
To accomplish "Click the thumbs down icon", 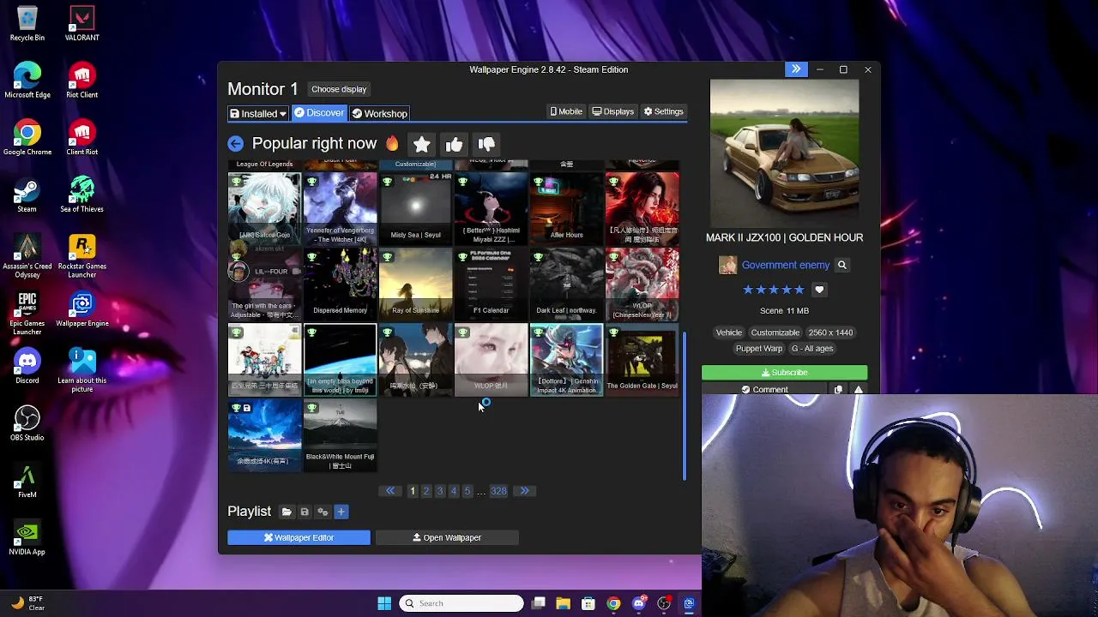I will pyautogui.click(x=486, y=144).
